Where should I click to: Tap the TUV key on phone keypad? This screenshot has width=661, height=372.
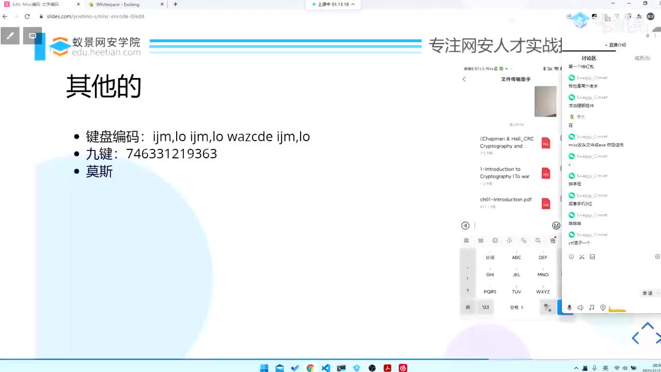(516, 291)
